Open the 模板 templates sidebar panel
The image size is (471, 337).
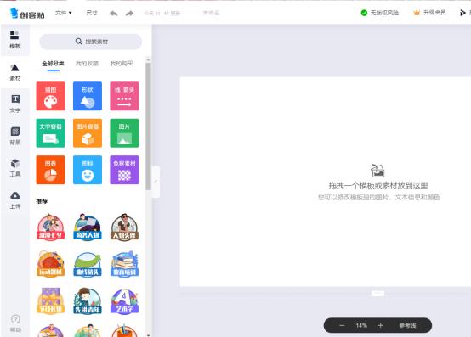click(x=15, y=40)
